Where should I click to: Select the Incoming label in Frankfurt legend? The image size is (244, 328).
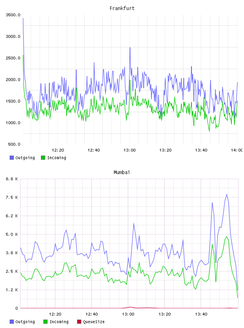(x=57, y=158)
